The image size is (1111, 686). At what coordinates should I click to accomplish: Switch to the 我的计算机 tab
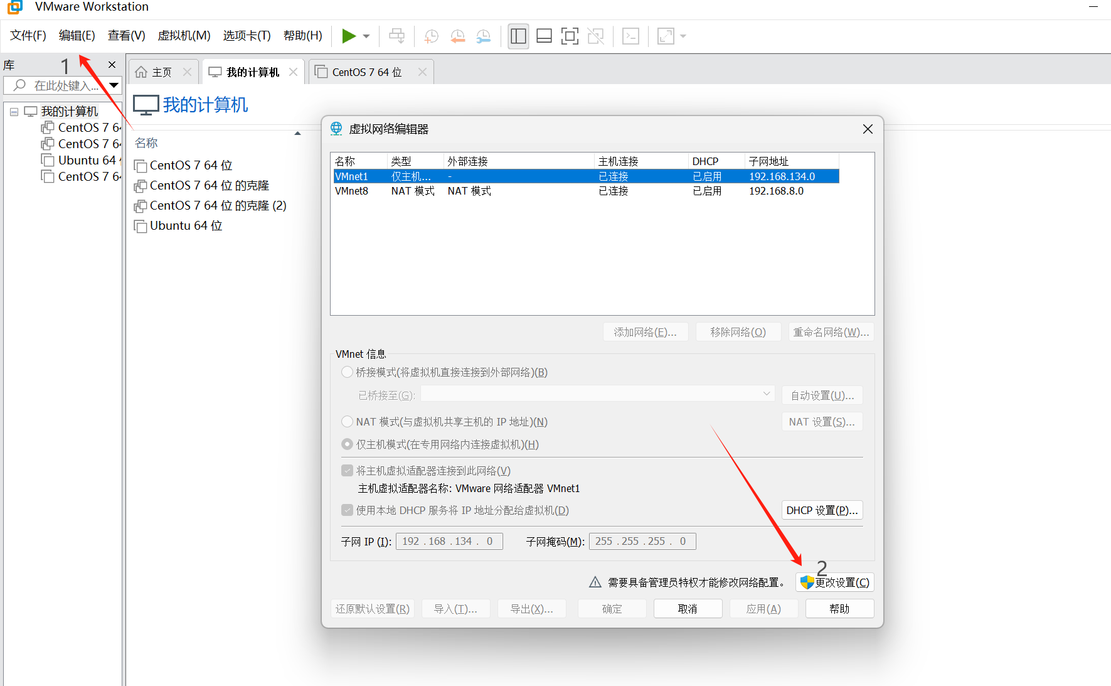[253, 72]
